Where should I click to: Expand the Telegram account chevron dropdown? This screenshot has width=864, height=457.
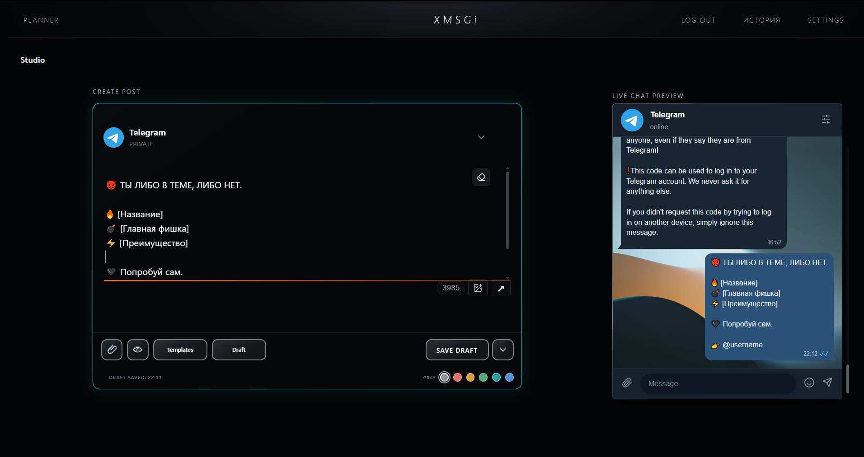click(x=481, y=137)
